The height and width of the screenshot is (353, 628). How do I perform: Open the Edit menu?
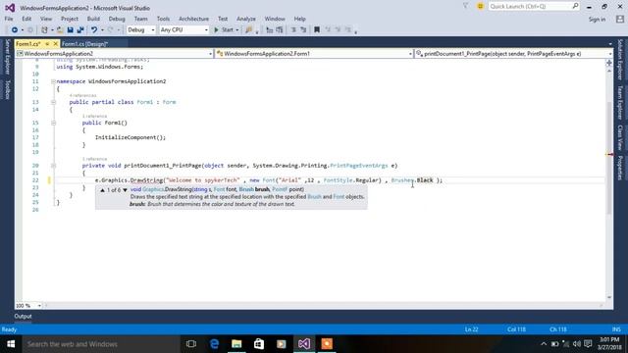coord(26,19)
